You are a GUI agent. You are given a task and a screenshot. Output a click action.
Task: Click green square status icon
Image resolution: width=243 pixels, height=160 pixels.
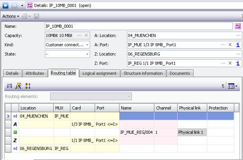15,132
